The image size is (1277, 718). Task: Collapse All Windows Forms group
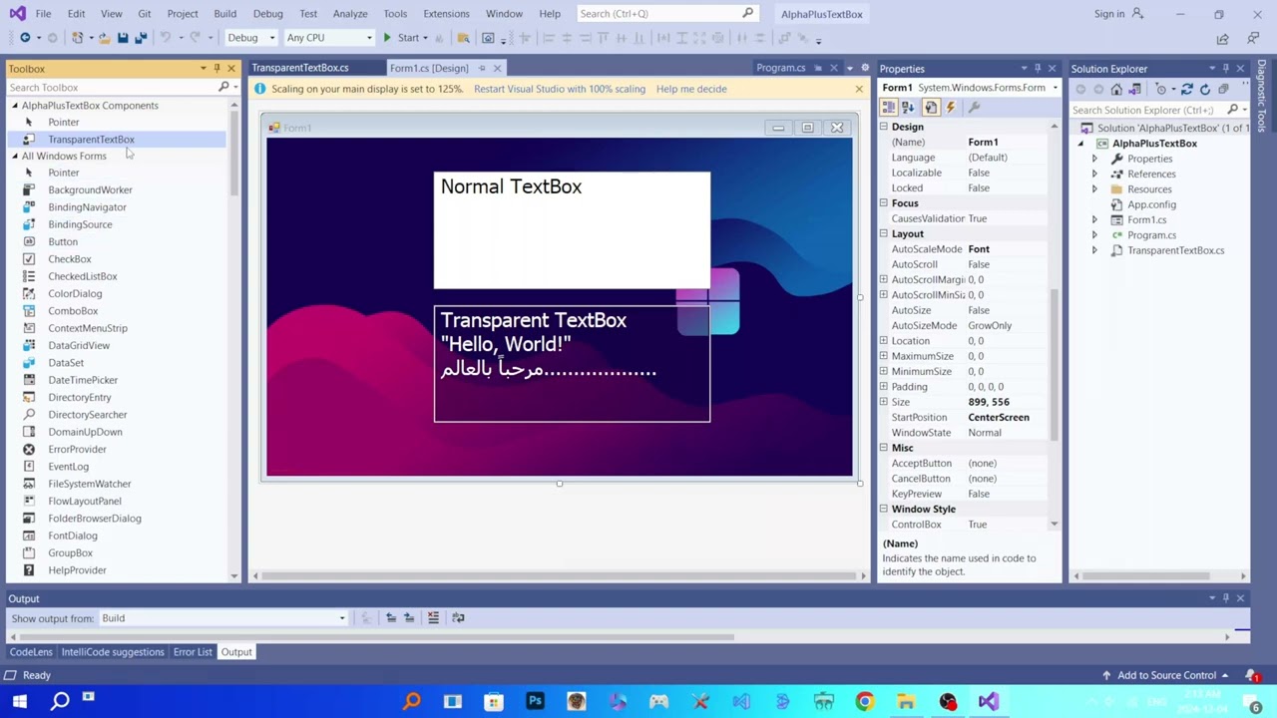15,157
